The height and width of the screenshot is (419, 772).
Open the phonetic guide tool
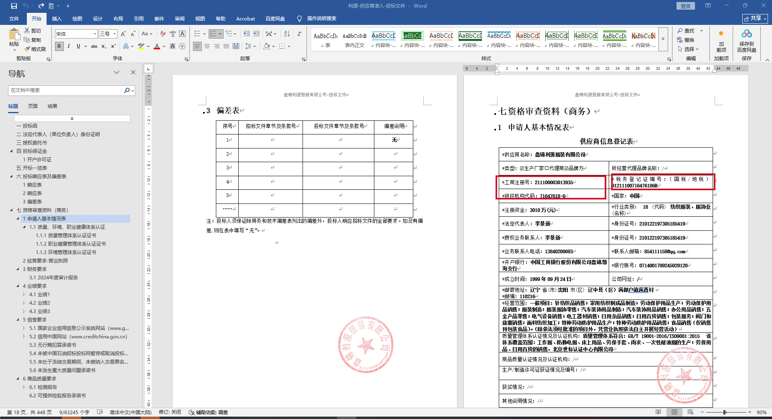pyautogui.click(x=173, y=34)
